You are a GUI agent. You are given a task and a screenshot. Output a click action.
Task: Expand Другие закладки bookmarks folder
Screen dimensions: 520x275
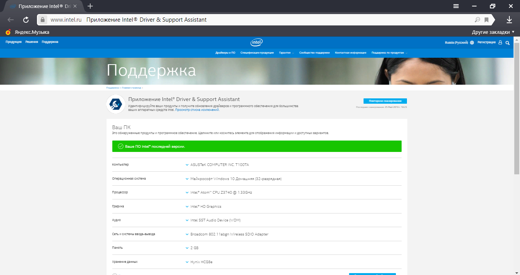coord(493,32)
